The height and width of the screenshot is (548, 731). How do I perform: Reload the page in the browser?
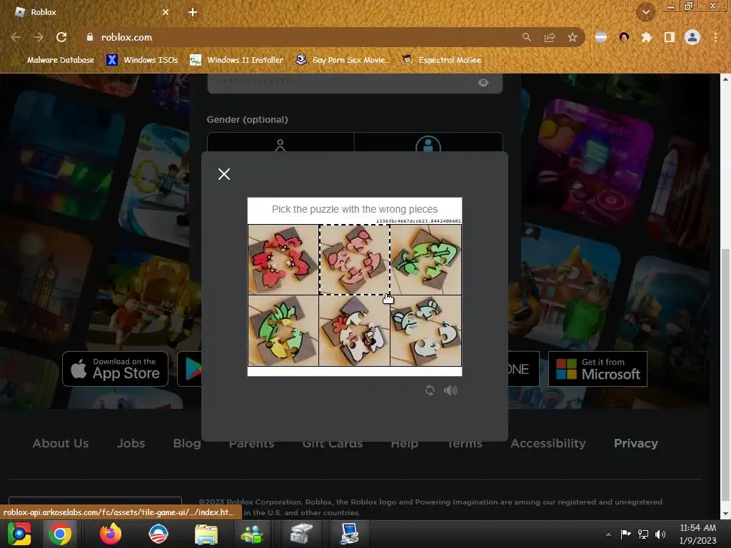coord(61,37)
